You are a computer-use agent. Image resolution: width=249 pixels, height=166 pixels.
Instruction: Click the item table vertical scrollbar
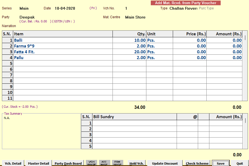point(245,66)
